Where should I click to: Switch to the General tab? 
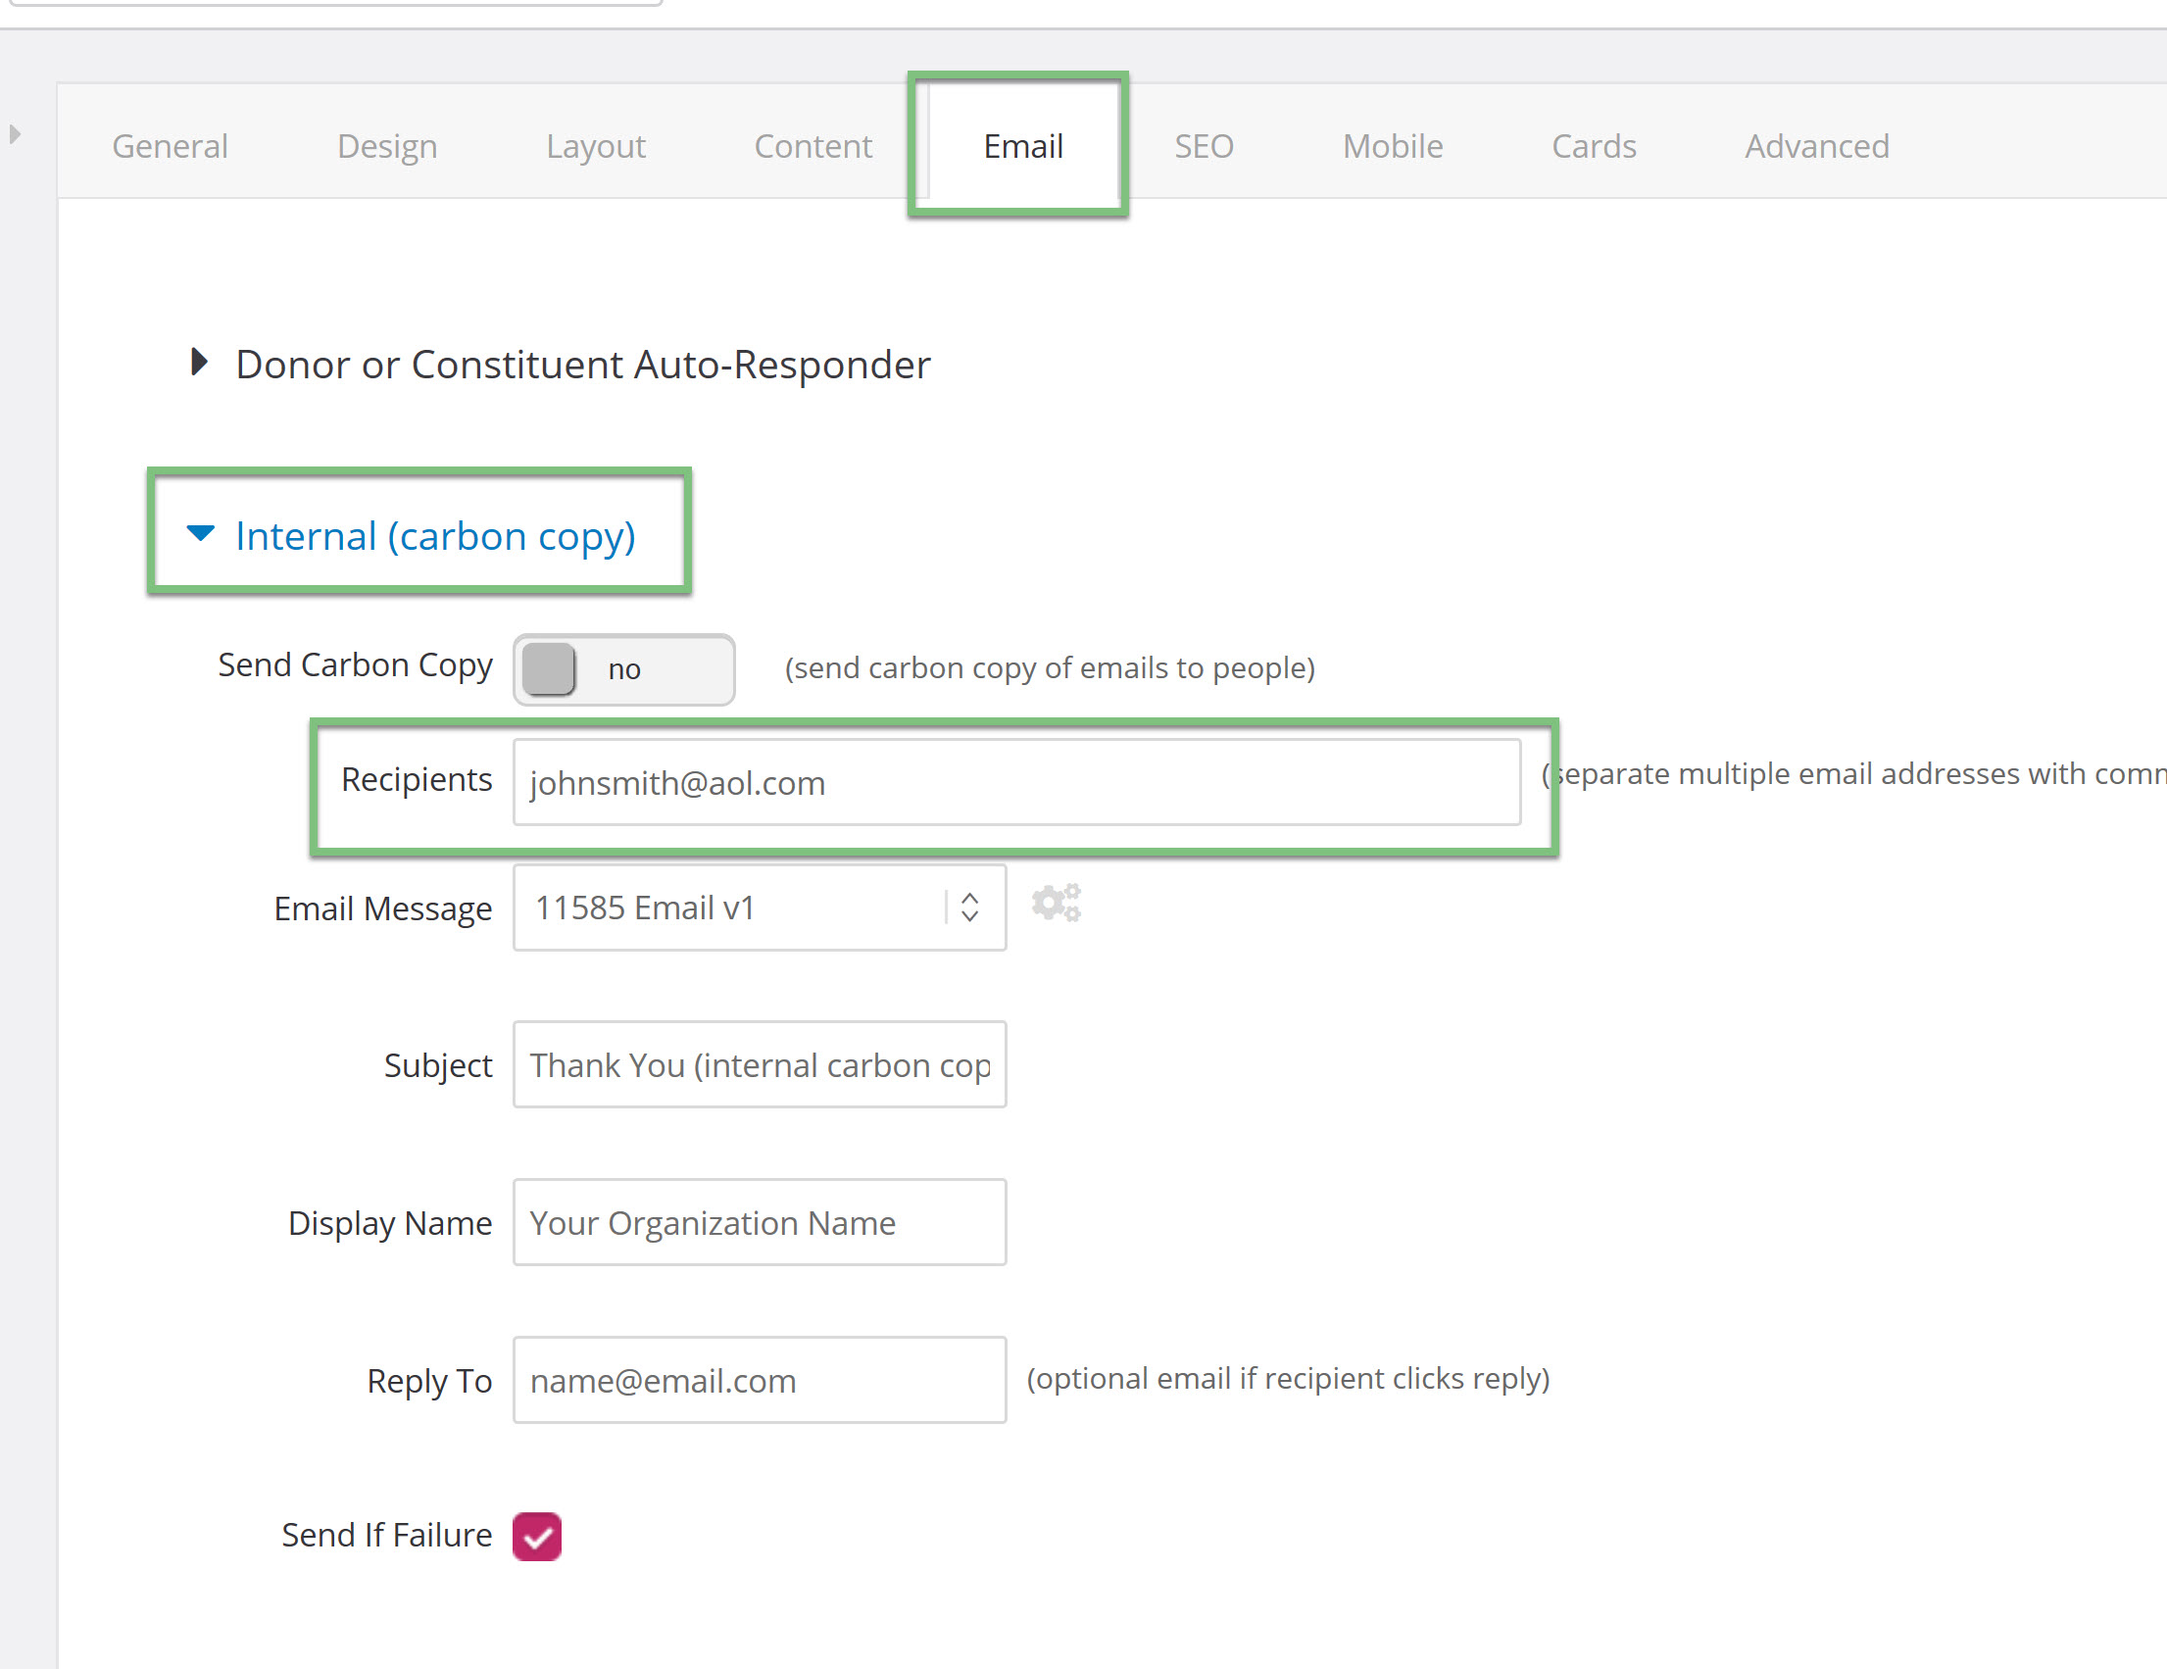click(x=170, y=146)
